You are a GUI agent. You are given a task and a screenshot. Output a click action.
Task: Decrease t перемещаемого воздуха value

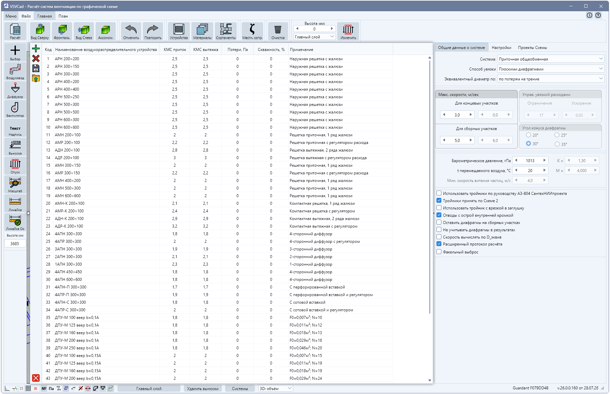(x=516, y=170)
